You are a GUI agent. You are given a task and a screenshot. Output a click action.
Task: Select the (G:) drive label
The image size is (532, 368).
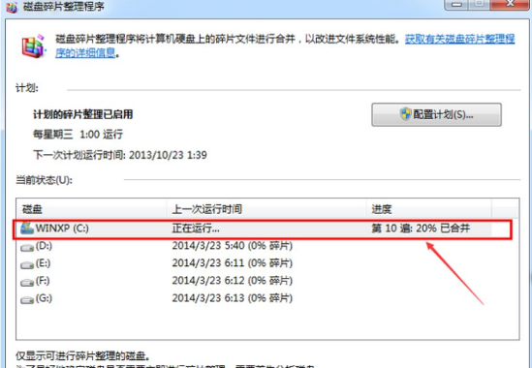(x=44, y=298)
